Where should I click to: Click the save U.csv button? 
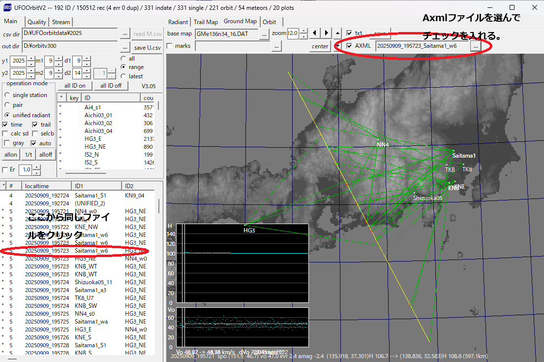(148, 47)
